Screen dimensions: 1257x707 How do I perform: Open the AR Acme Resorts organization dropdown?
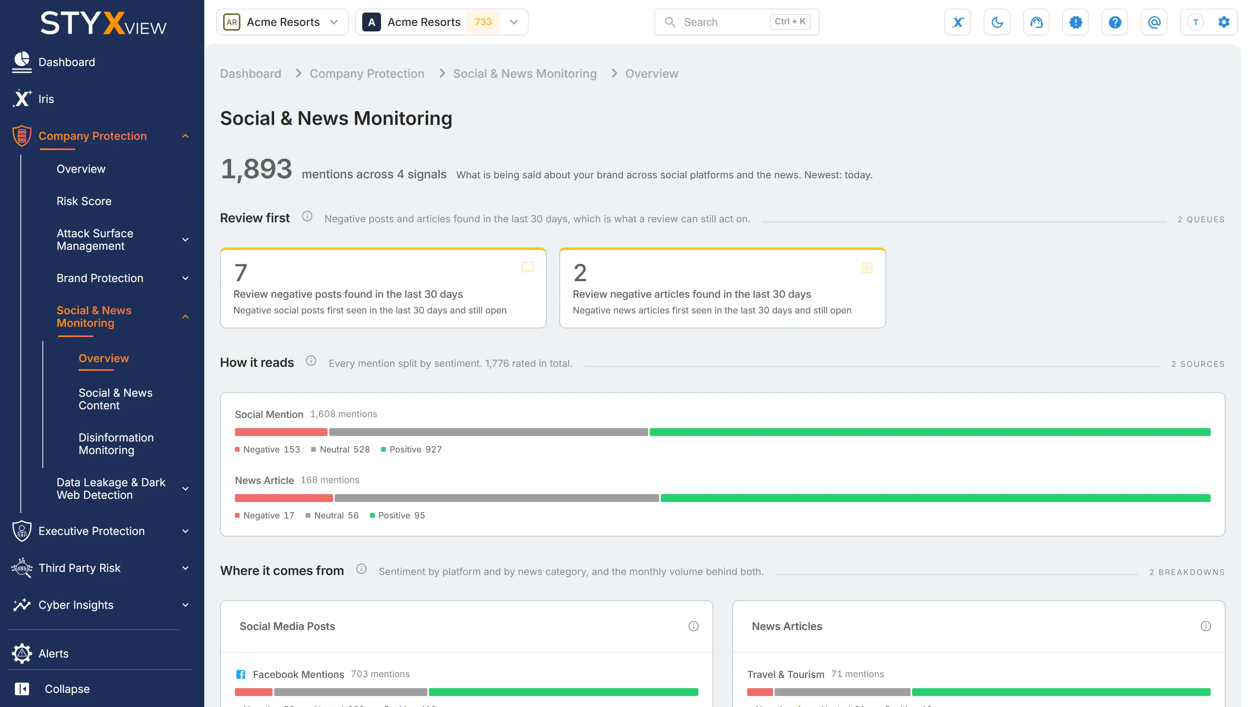(x=282, y=22)
